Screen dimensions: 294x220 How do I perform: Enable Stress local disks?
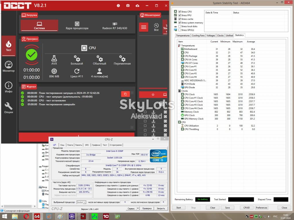coord(180,26)
